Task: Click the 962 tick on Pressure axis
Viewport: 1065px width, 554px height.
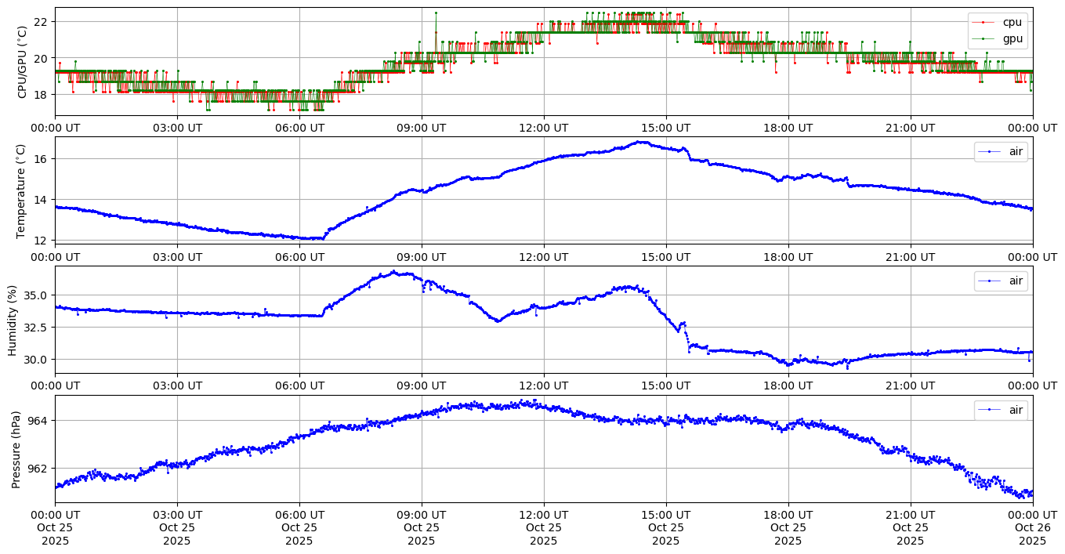Action: click(38, 469)
